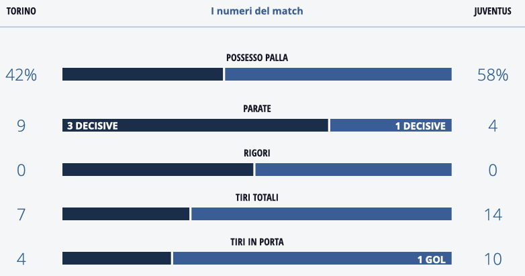
Task: Click the lighter Juventus possession bar
Action: click(x=338, y=75)
